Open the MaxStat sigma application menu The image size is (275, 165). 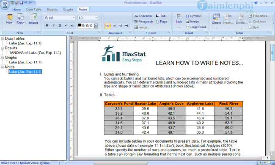coord(5,5)
